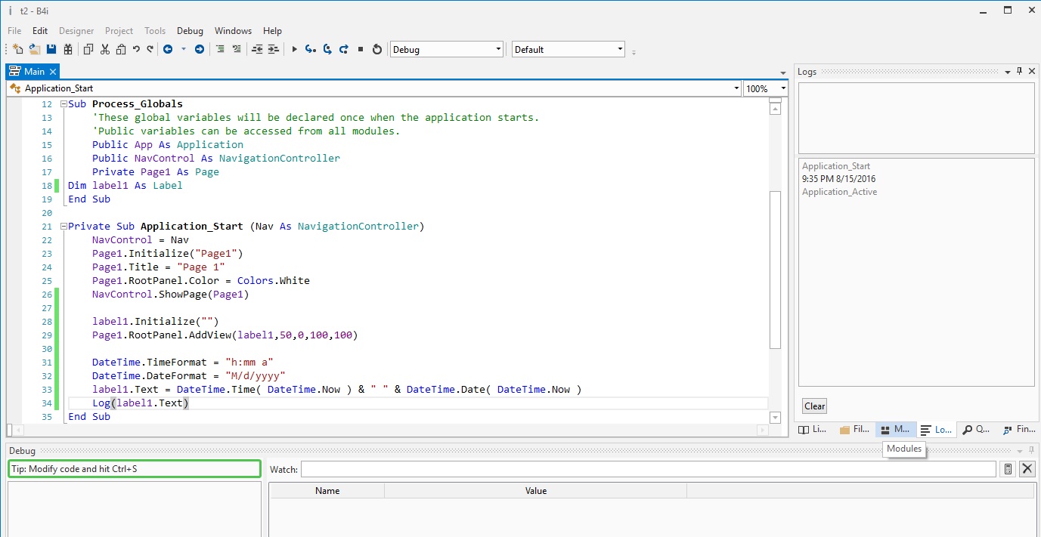Viewport: 1041px width, 537px height.
Task: Click the Save icon in the toolbar
Action: 51,50
